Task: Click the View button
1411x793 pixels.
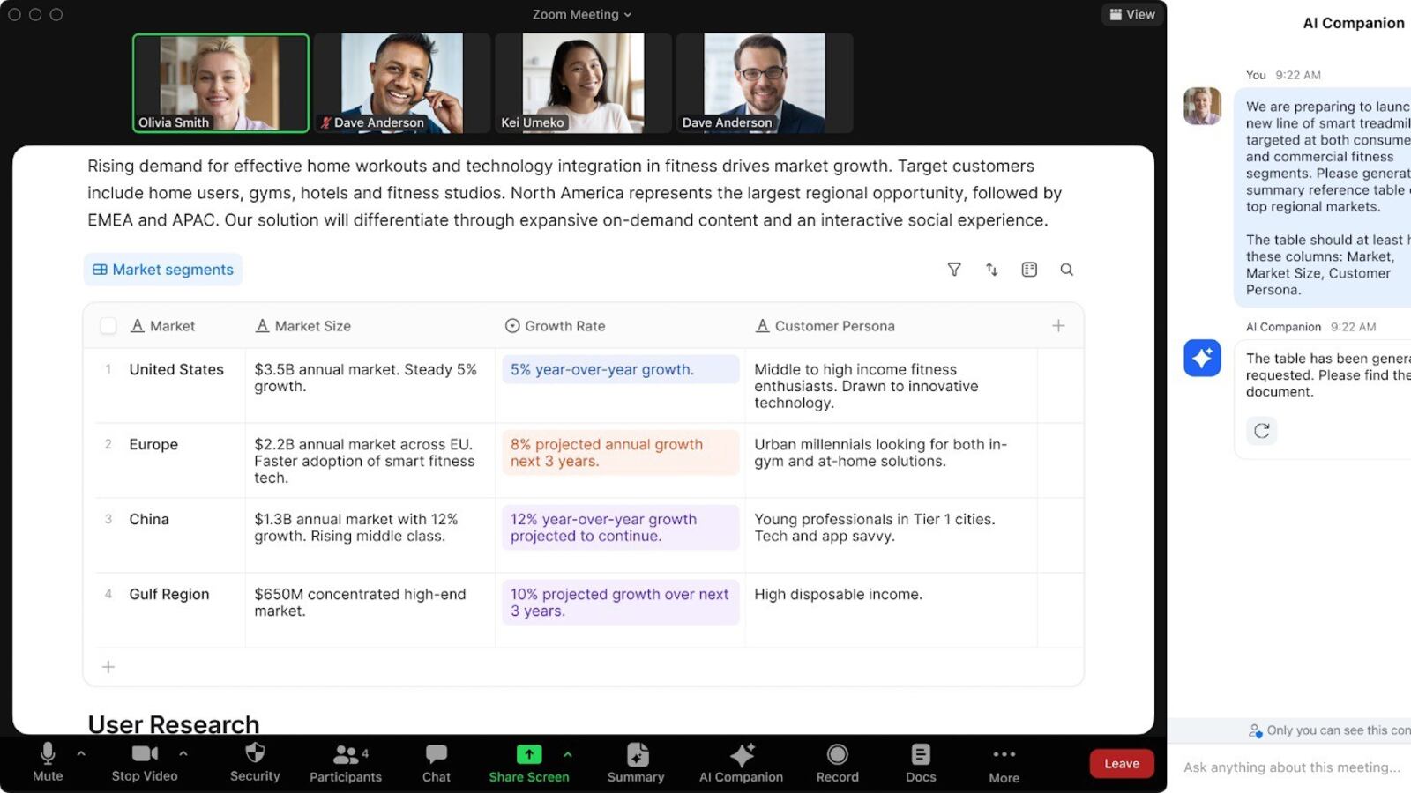Action: click(1132, 15)
